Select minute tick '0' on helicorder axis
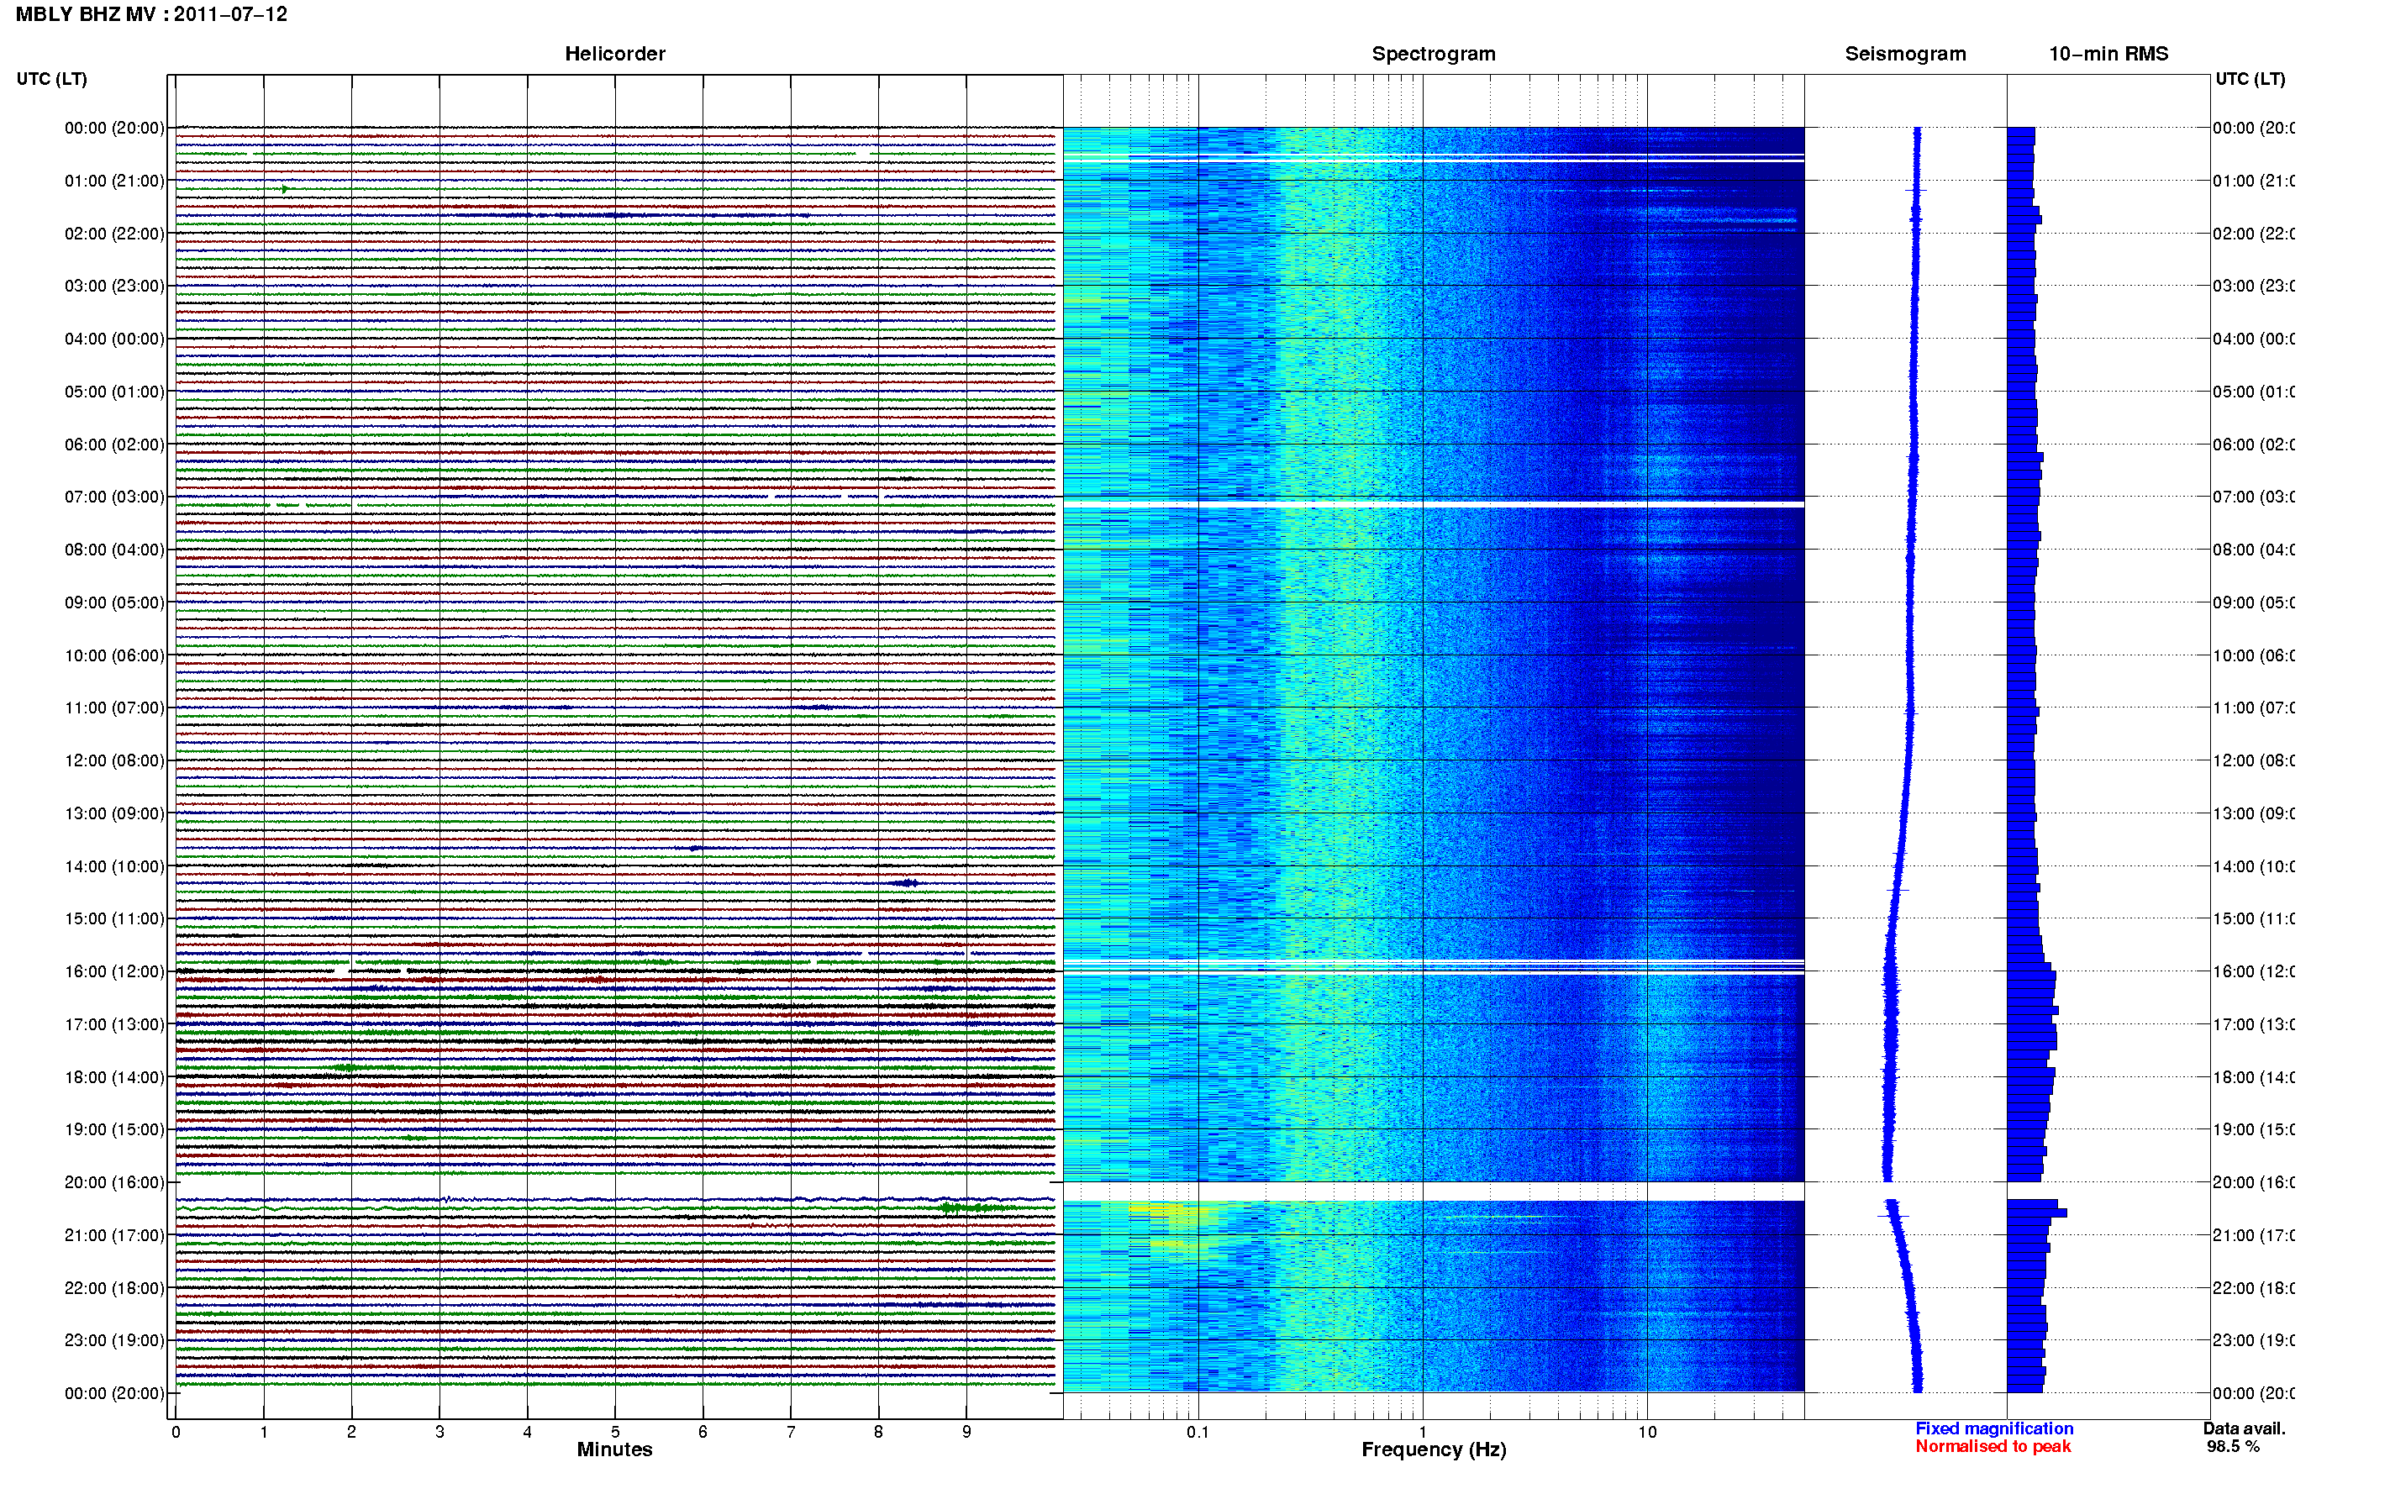The height and width of the screenshot is (1494, 2390). (x=176, y=1432)
